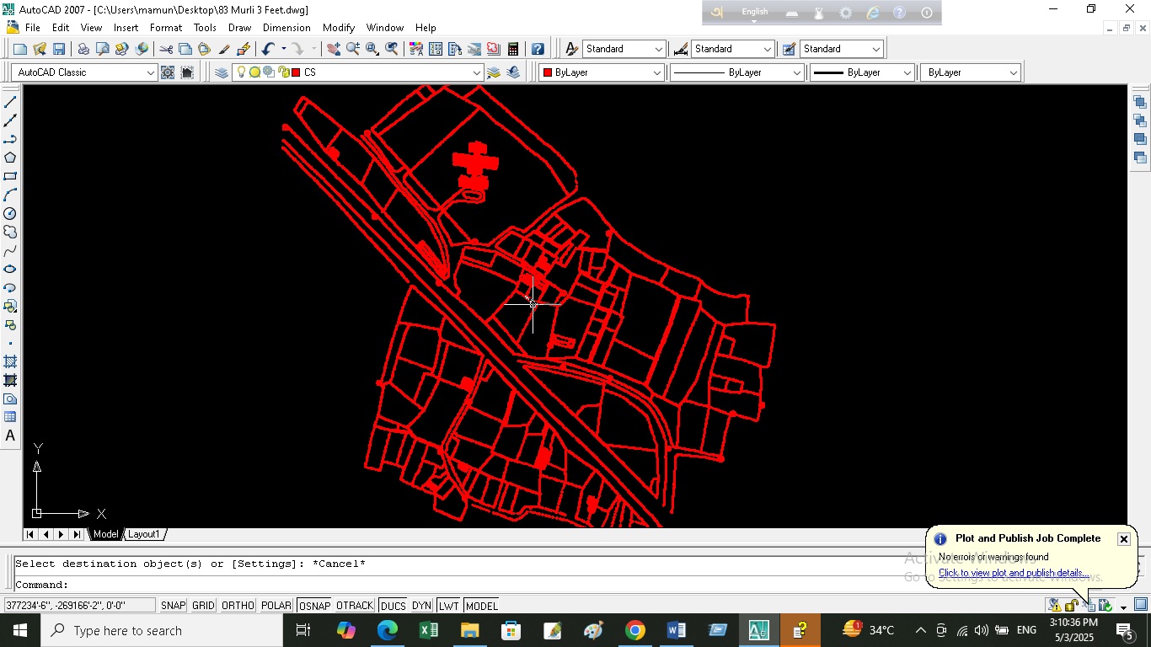Image resolution: width=1151 pixels, height=647 pixels.
Task: Click the Pan Realtime hand icon
Action: point(334,49)
